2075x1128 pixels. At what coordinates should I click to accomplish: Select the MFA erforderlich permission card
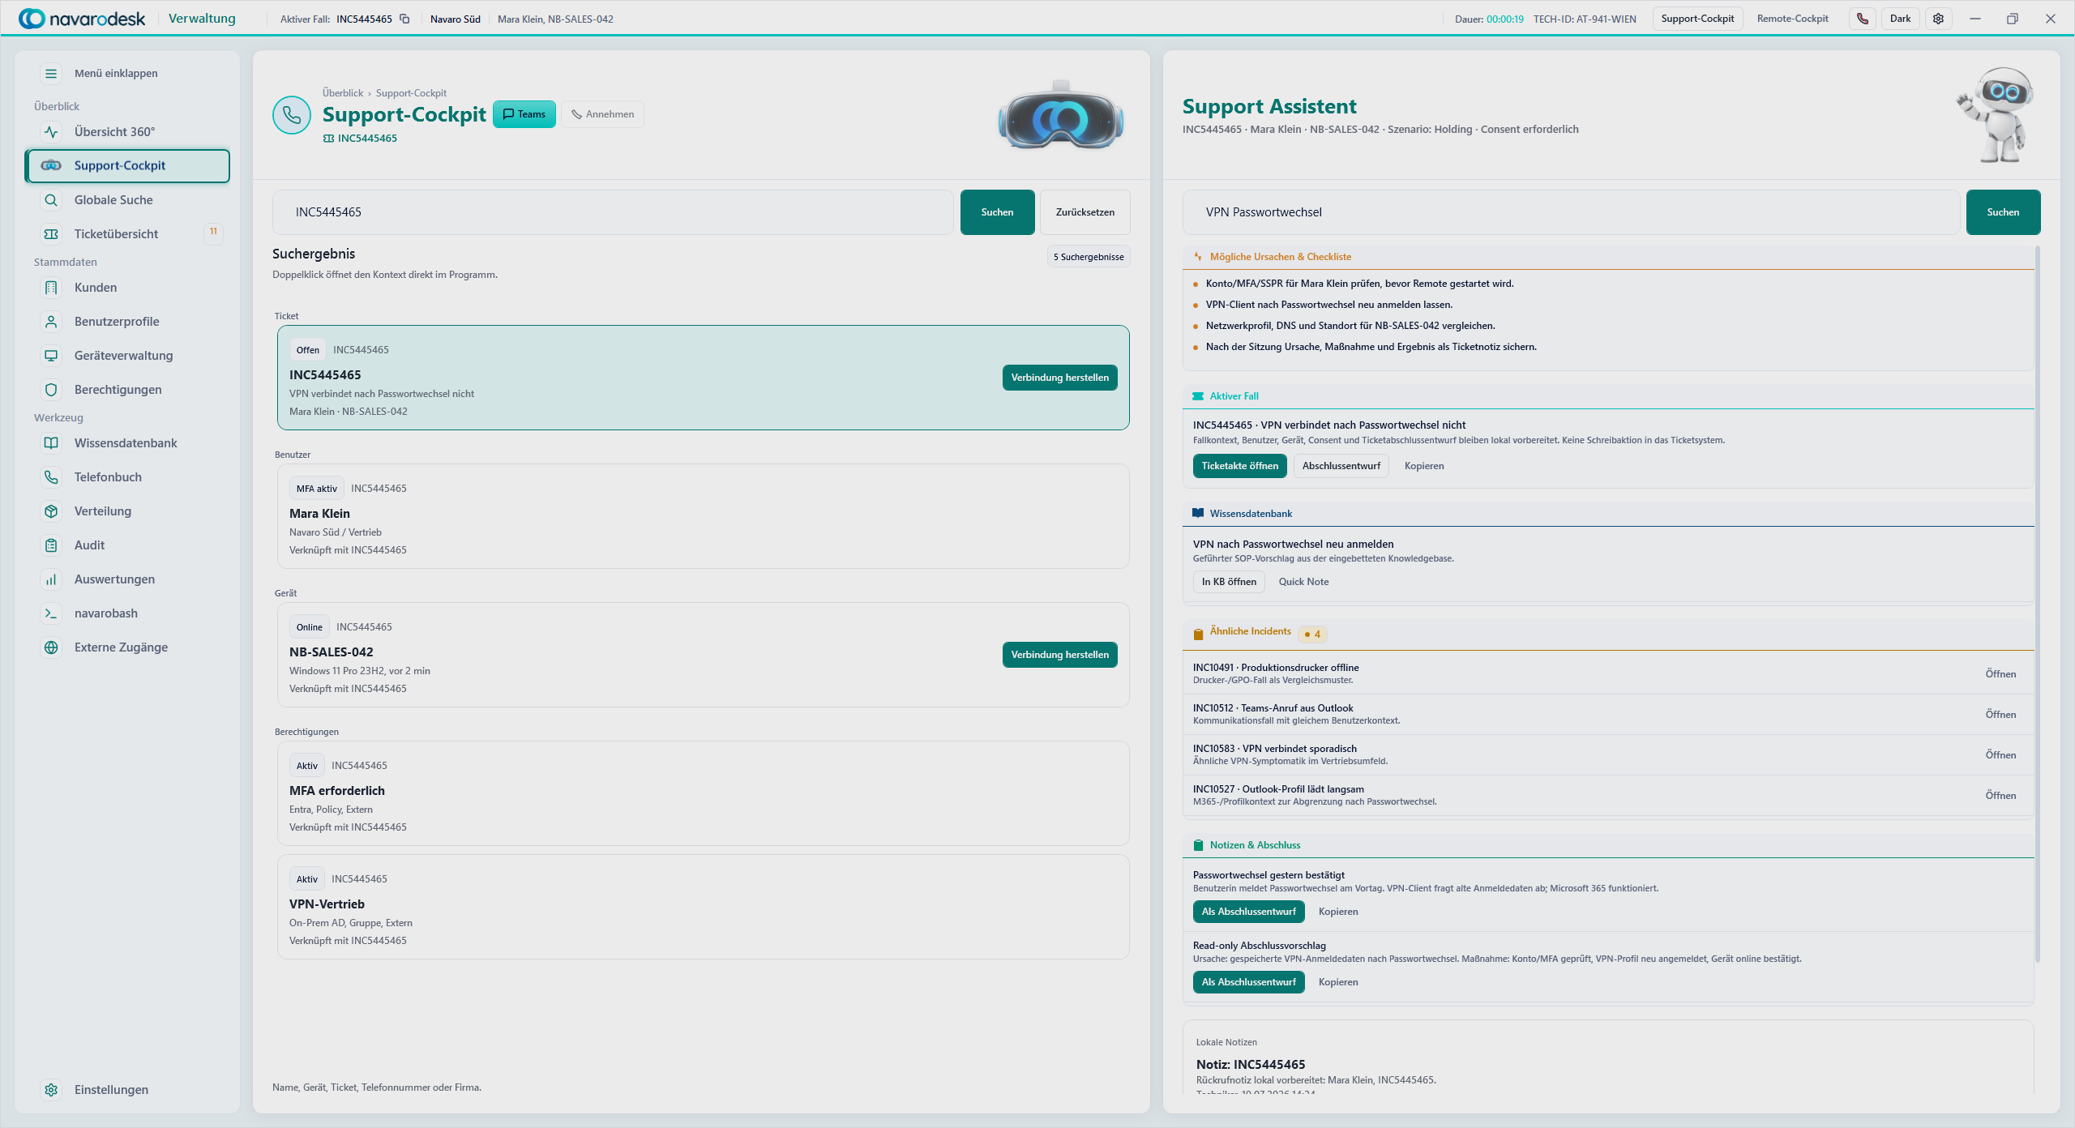pyautogui.click(x=703, y=793)
